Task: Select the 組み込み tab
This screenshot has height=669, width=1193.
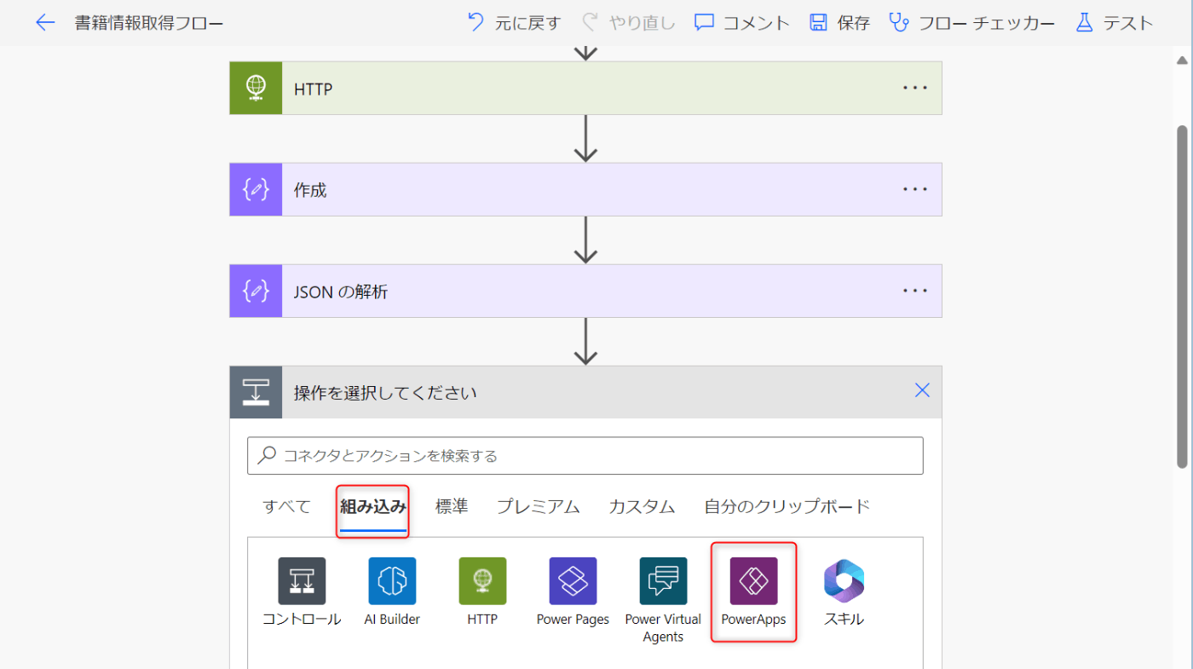Action: click(373, 506)
